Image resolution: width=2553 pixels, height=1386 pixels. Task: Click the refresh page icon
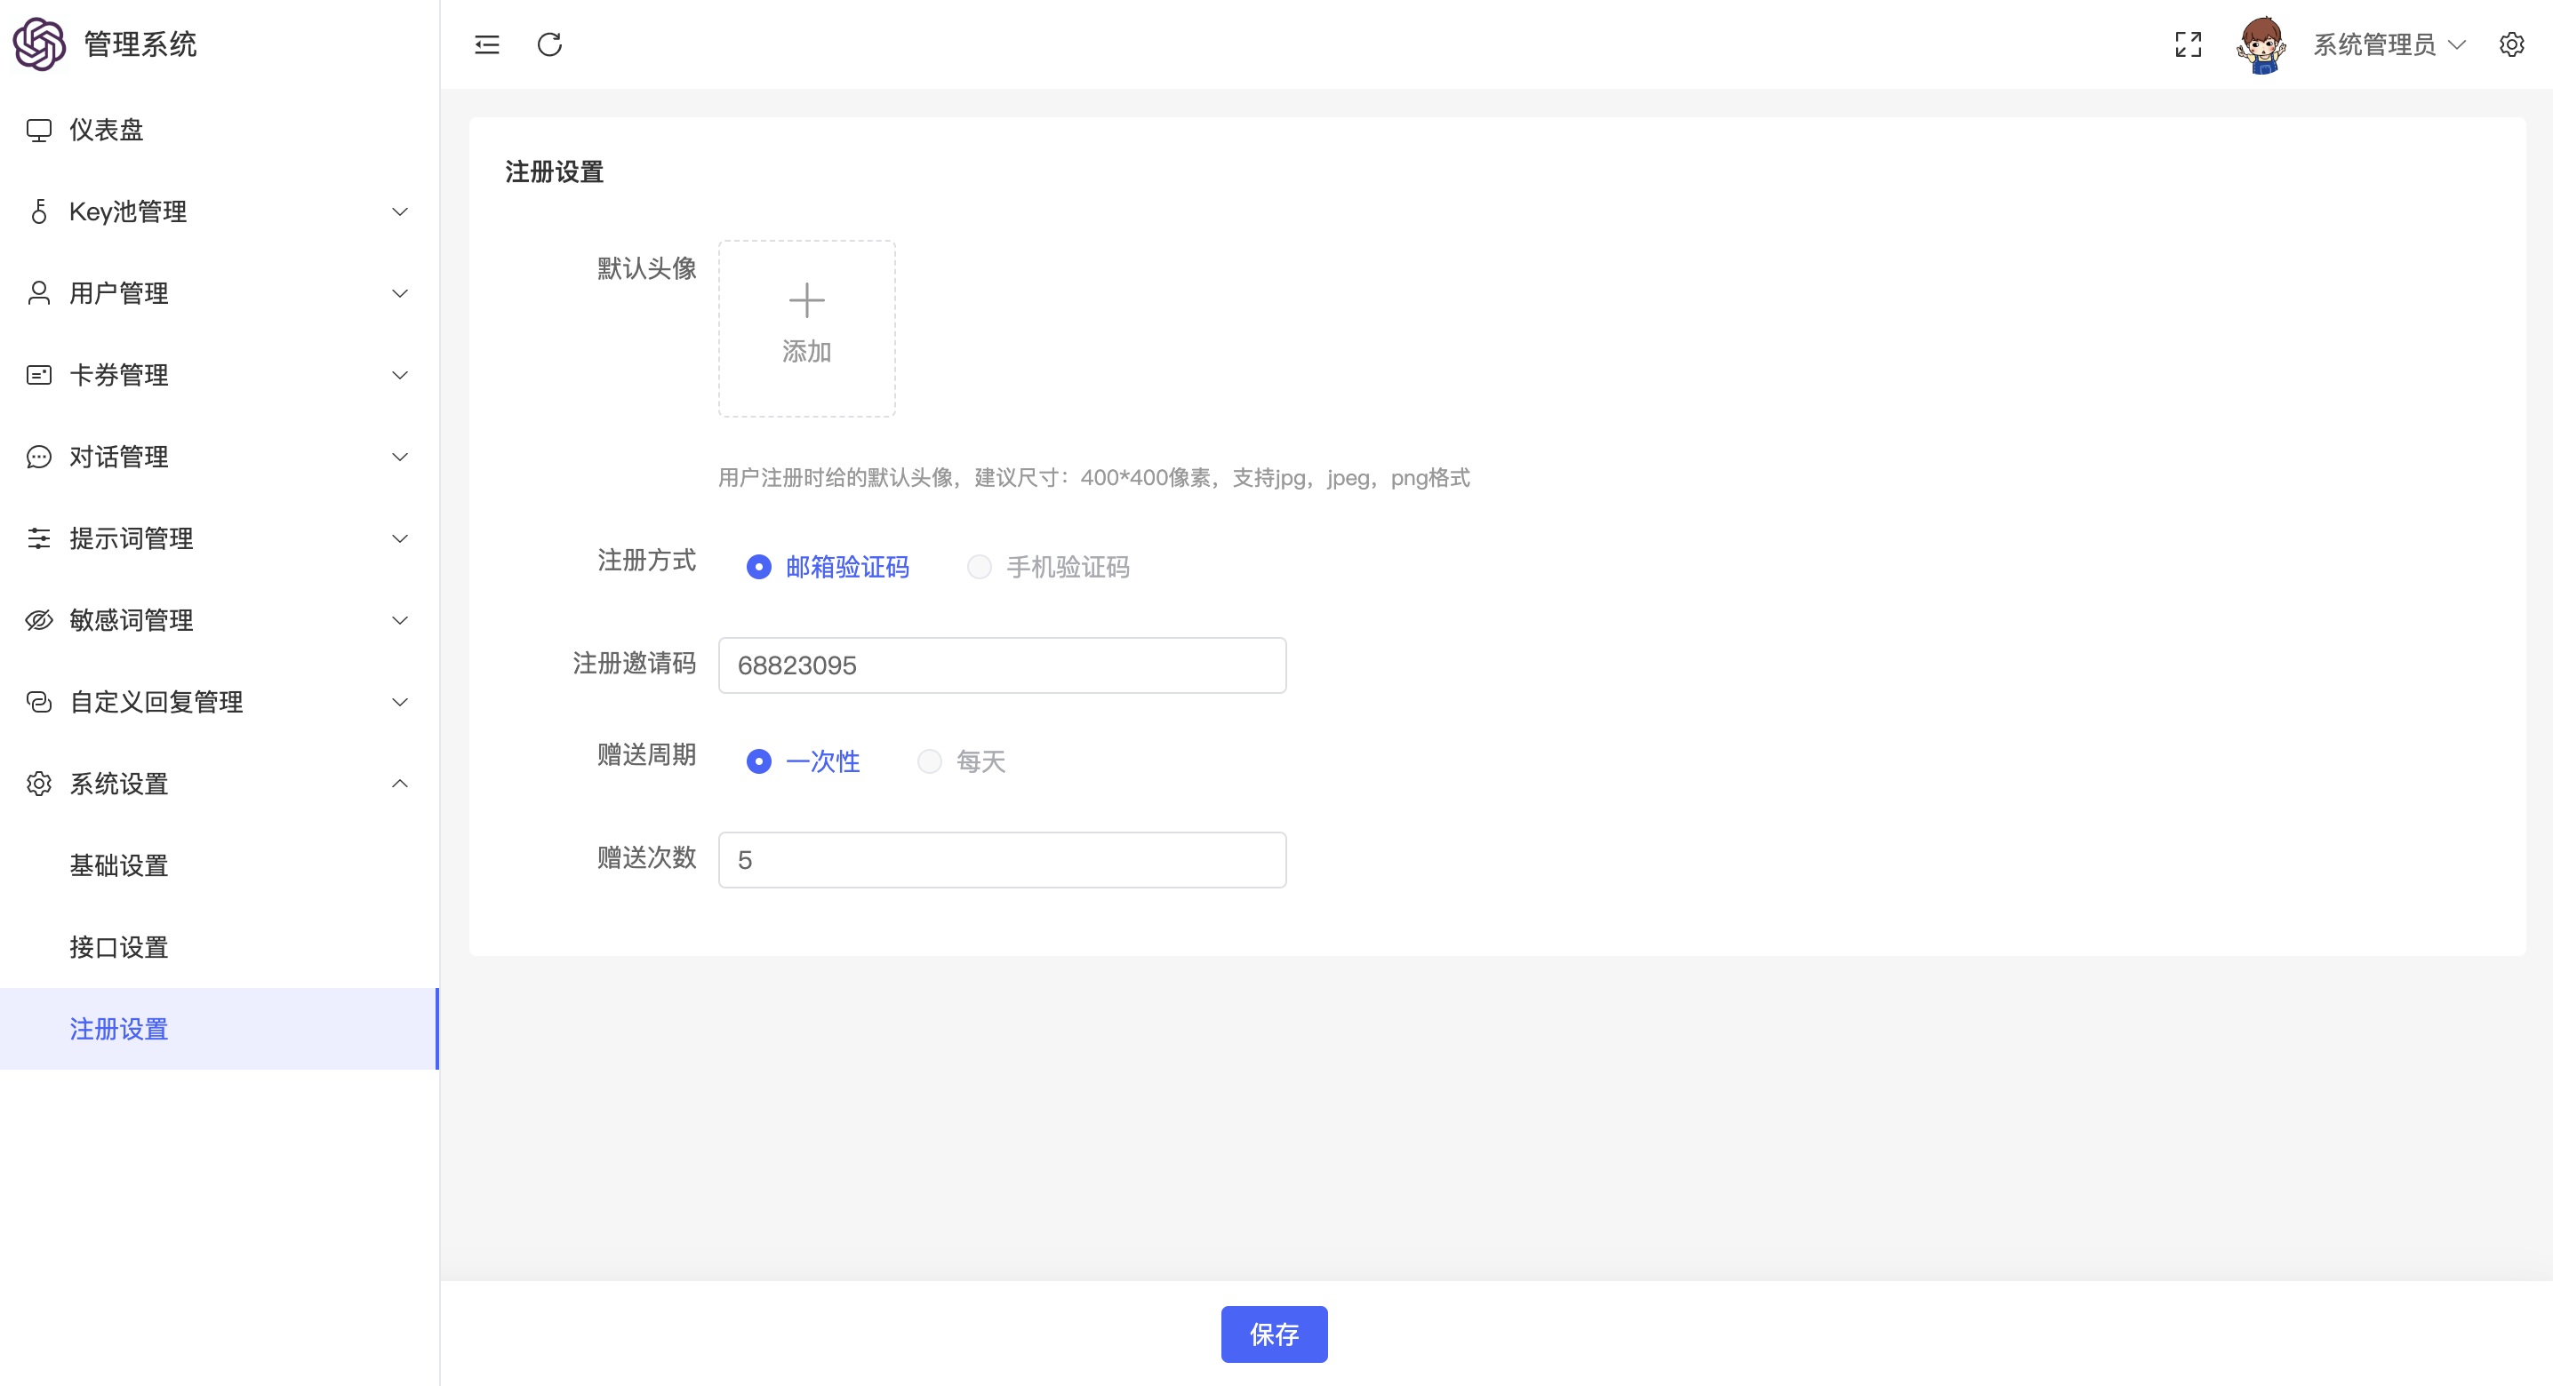click(x=550, y=44)
